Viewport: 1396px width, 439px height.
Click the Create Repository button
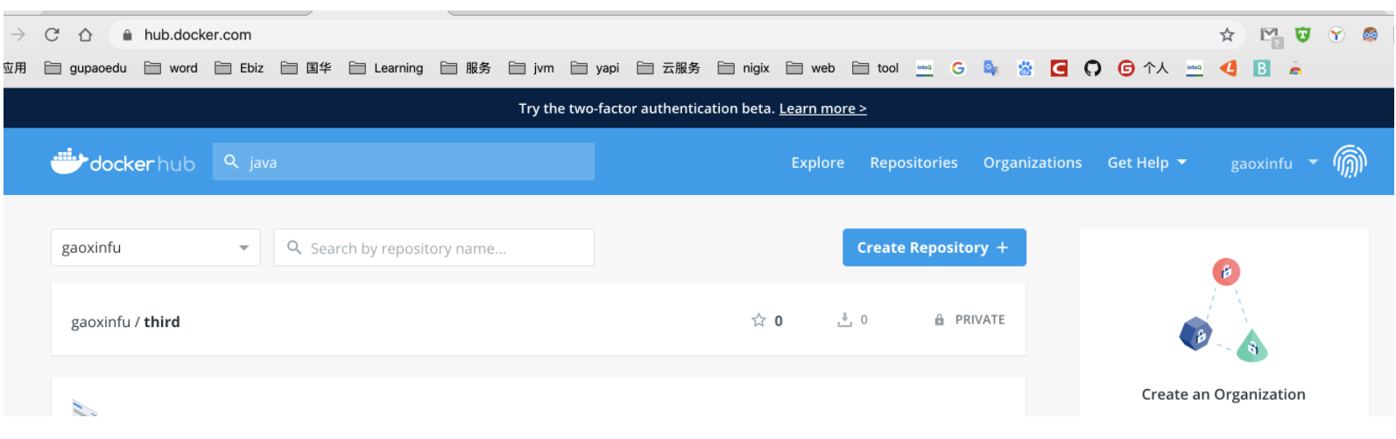[x=934, y=247]
